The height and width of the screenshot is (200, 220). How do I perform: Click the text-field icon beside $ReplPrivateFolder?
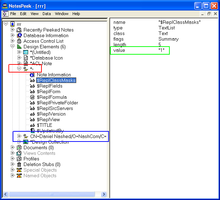(x=32, y=103)
